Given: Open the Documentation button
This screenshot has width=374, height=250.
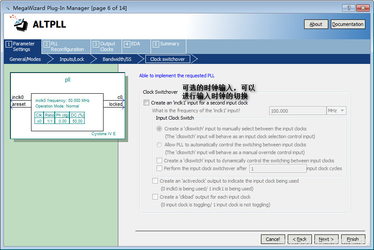Looking at the screenshot, I should [348, 24].
